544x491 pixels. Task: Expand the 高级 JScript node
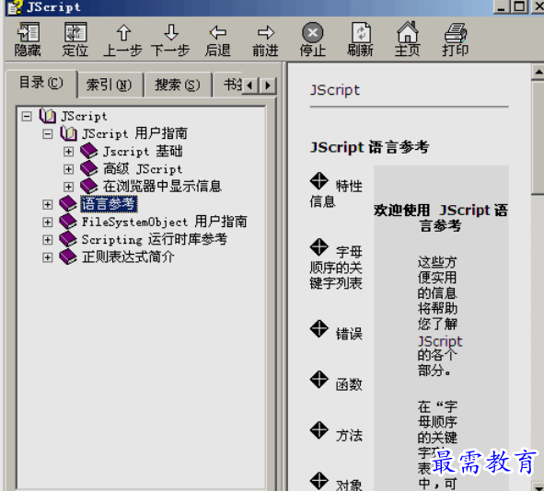point(68,169)
